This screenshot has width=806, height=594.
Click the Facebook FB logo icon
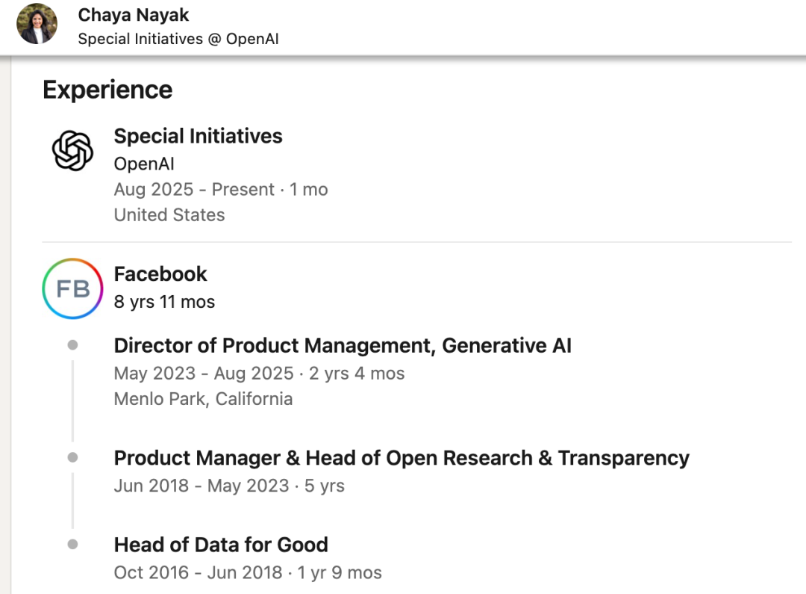click(72, 288)
